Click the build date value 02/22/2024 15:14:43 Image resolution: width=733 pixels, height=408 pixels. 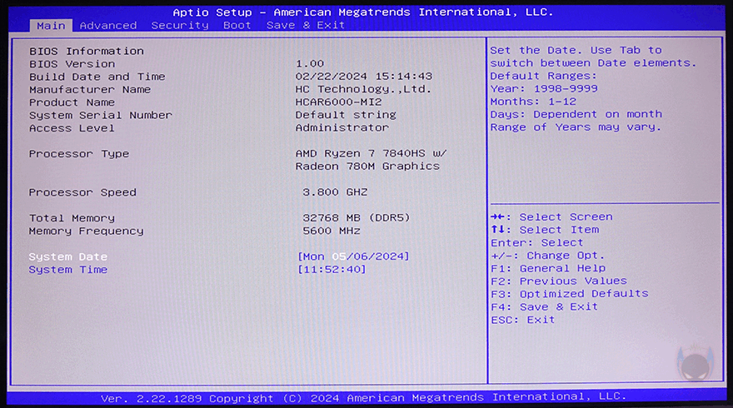click(x=364, y=76)
